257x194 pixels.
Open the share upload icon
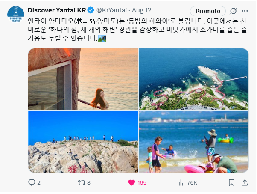pos(245,182)
